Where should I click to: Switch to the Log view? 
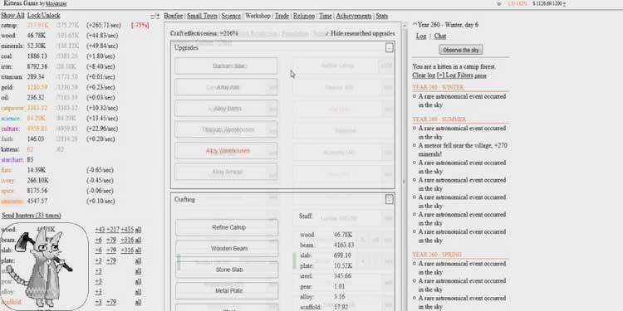421,36
